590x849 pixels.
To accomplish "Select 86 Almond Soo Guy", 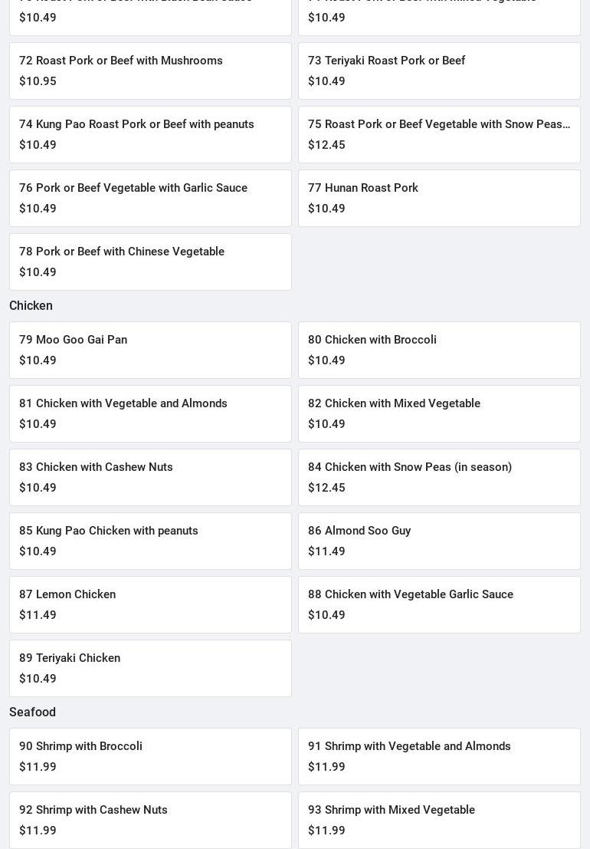I will [x=439, y=541].
